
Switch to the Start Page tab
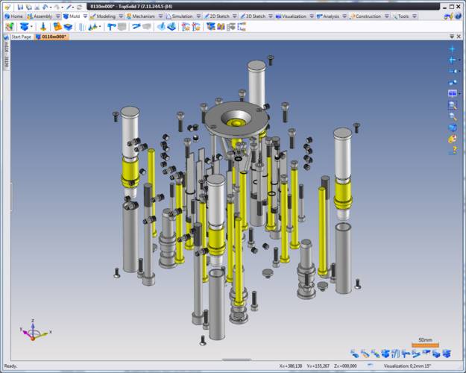point(21,36)
